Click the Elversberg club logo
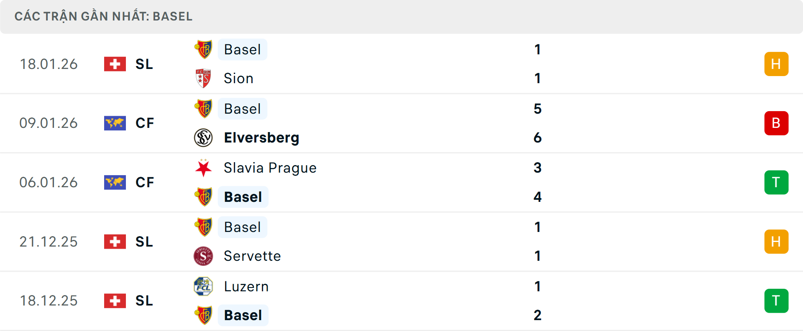Image resolution: width=803 pixels, height=331 pixels. tap(203, 137)
